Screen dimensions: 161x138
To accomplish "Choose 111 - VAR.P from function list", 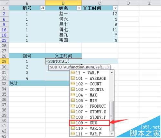I will pyautogui.click(x=90, y=134).
